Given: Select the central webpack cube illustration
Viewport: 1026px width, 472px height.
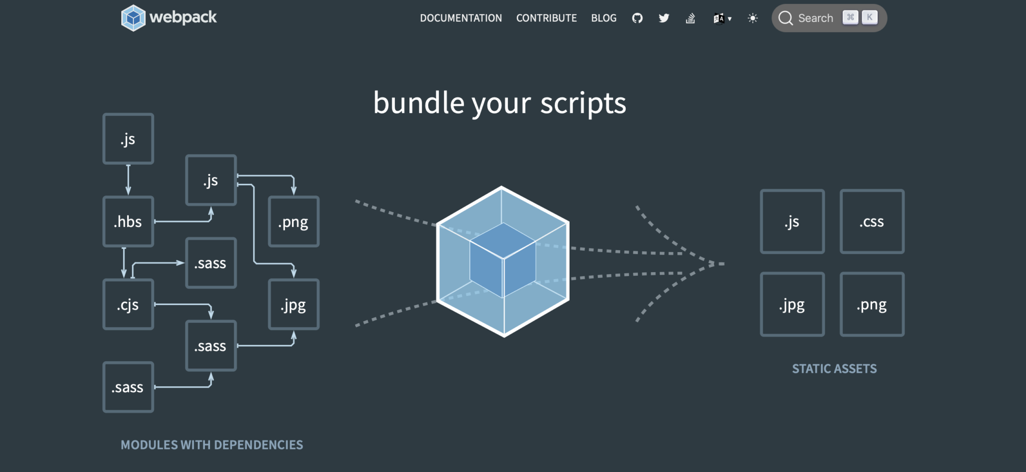Looking at the screenshot, I should coord(502,261).
